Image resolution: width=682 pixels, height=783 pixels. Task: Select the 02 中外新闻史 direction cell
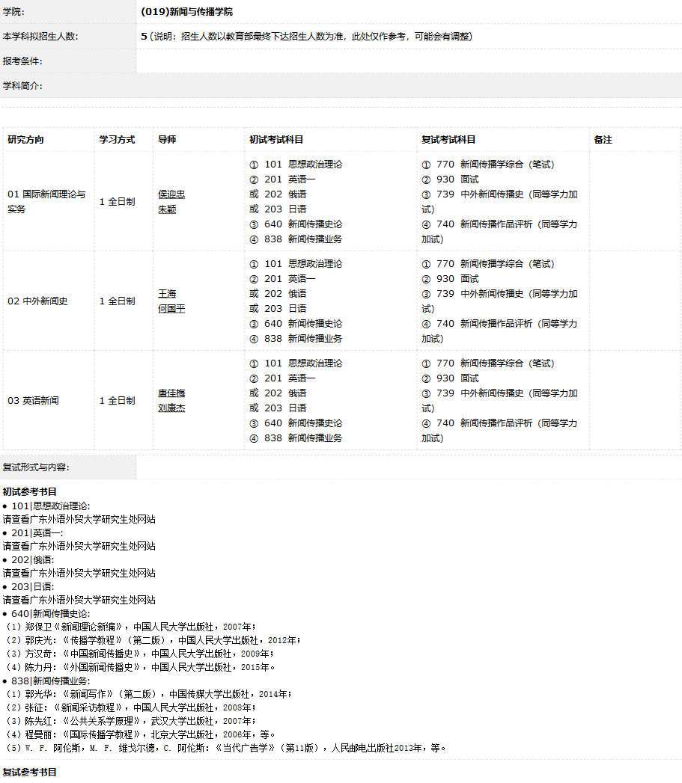coord(38,301)
